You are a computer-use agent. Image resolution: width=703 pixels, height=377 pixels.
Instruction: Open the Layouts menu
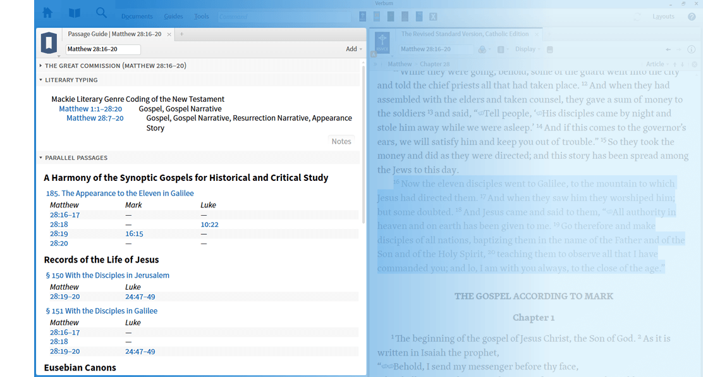pyautogui.click(x=663, y=16)
